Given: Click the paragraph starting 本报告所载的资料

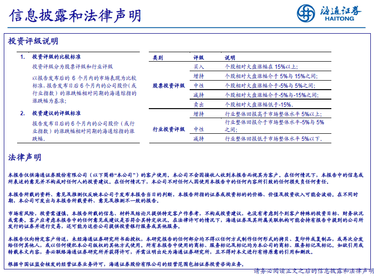Looking at the screenshot, I should coord(183,197).
